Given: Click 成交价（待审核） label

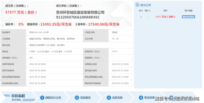Looking at the screenshot, I should click(x=17, y=6).
